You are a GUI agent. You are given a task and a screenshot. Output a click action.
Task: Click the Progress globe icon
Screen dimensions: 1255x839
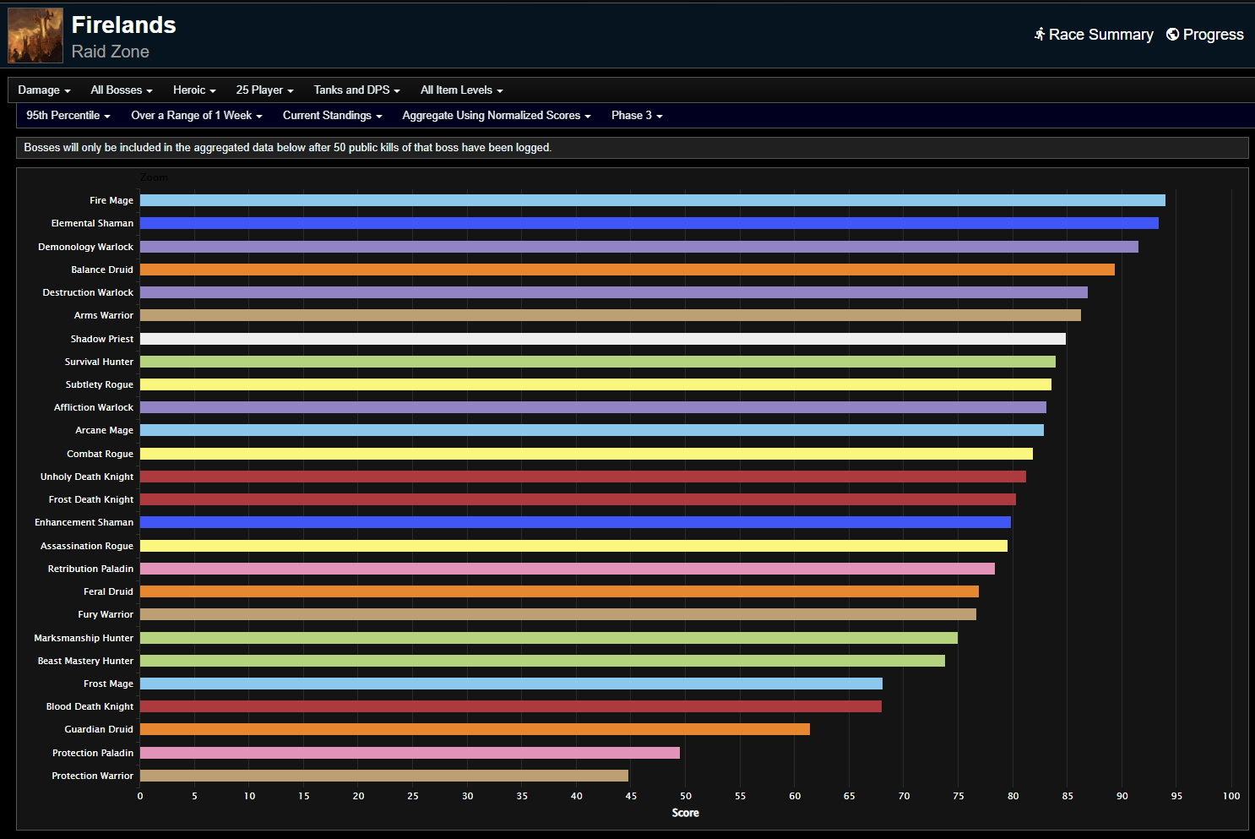(1172, 35)
